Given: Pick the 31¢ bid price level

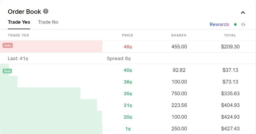Looking at the screenshot, I should pos(128,105).
